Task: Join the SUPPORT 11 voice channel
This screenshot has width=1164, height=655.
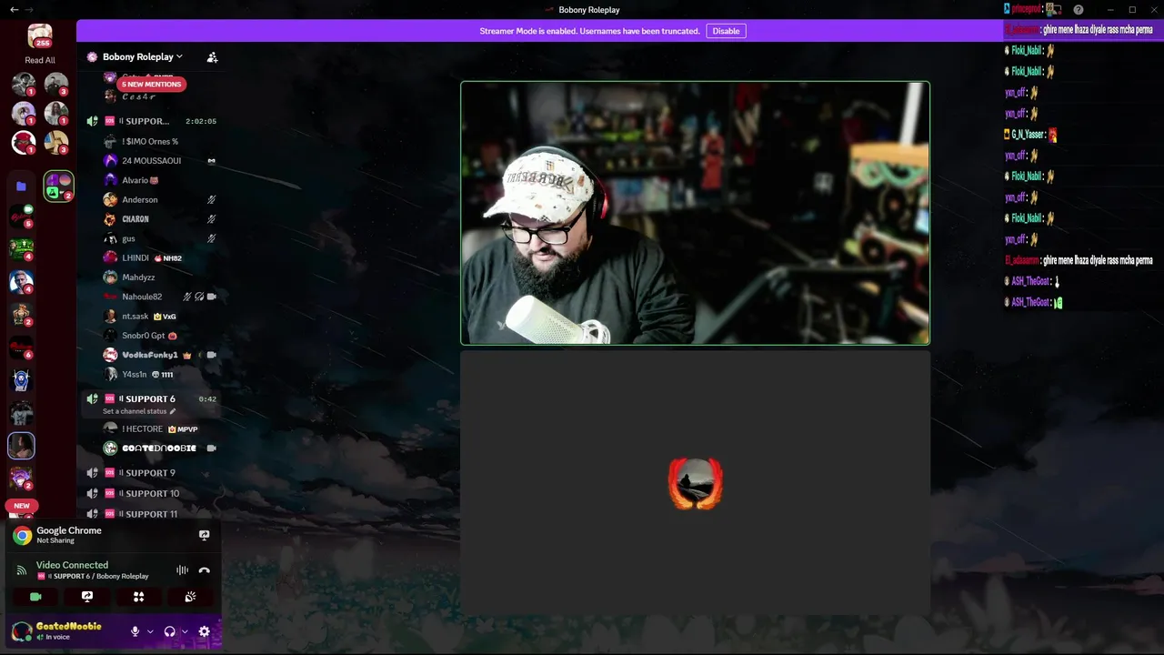Action: (151, 514)
